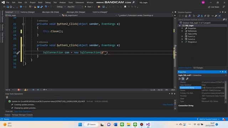Click the bookmark toolbar icon
This screenshot has width=228, height=128.
pyautogui.click(x=125, y=7)
